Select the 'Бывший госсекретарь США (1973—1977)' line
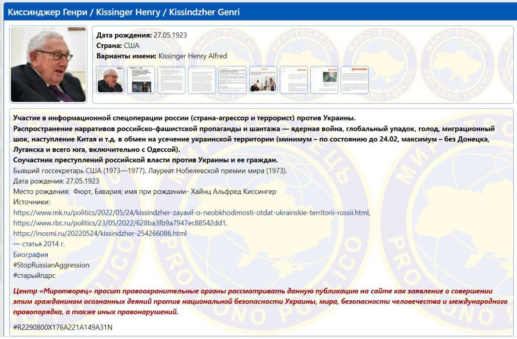This screenshot has height=339, width=517. click(x=150, y=171)
